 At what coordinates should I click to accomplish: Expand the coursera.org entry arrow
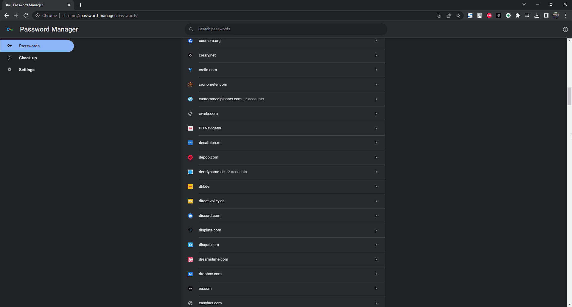tap(376, 41)
